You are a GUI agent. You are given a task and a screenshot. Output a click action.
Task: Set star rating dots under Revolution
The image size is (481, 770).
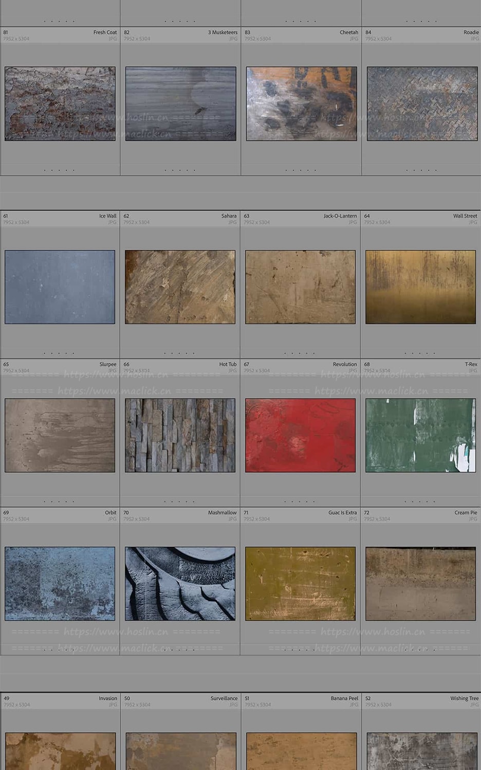[300, 502]
